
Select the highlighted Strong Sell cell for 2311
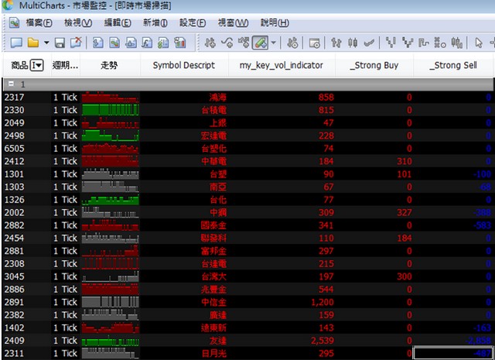453,353
